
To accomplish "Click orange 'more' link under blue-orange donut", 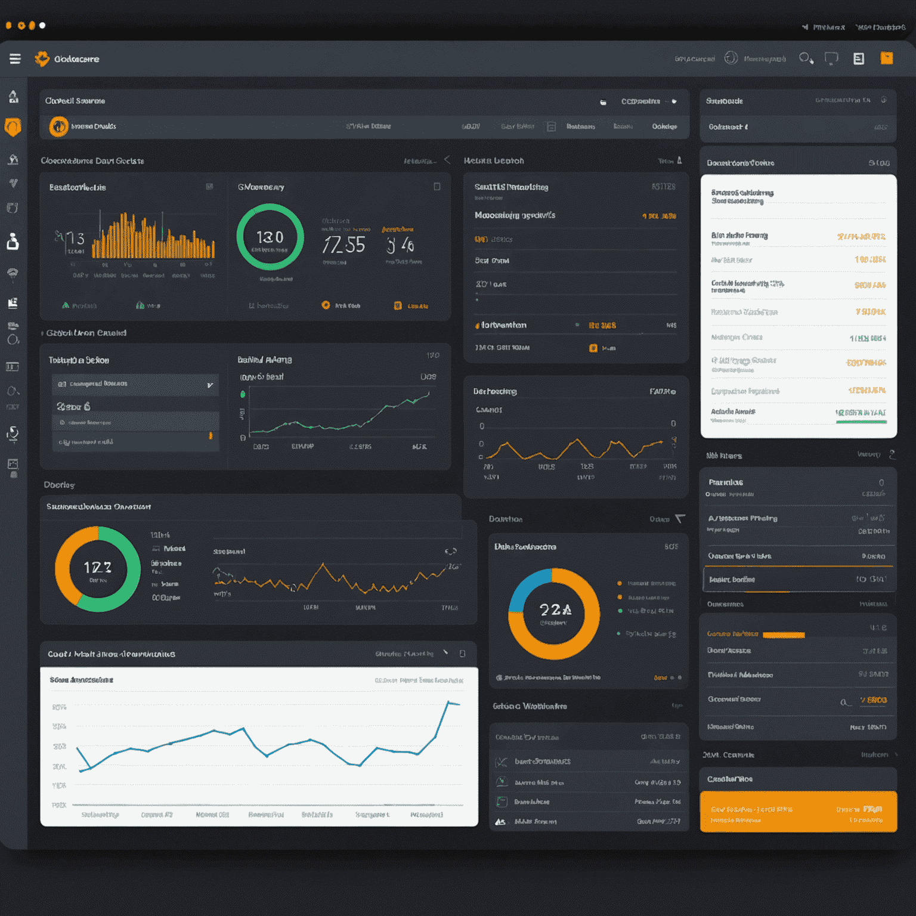I will pyautogui.click(x=660, y=677).
